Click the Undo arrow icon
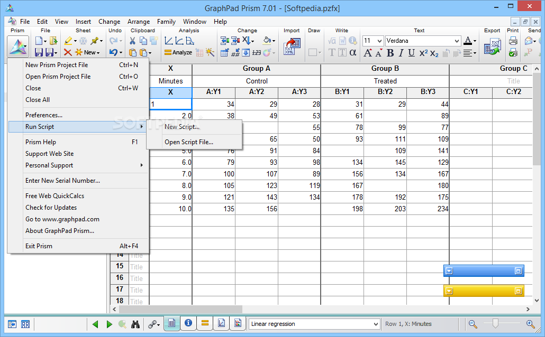The image size is (545, 337). 113,52
